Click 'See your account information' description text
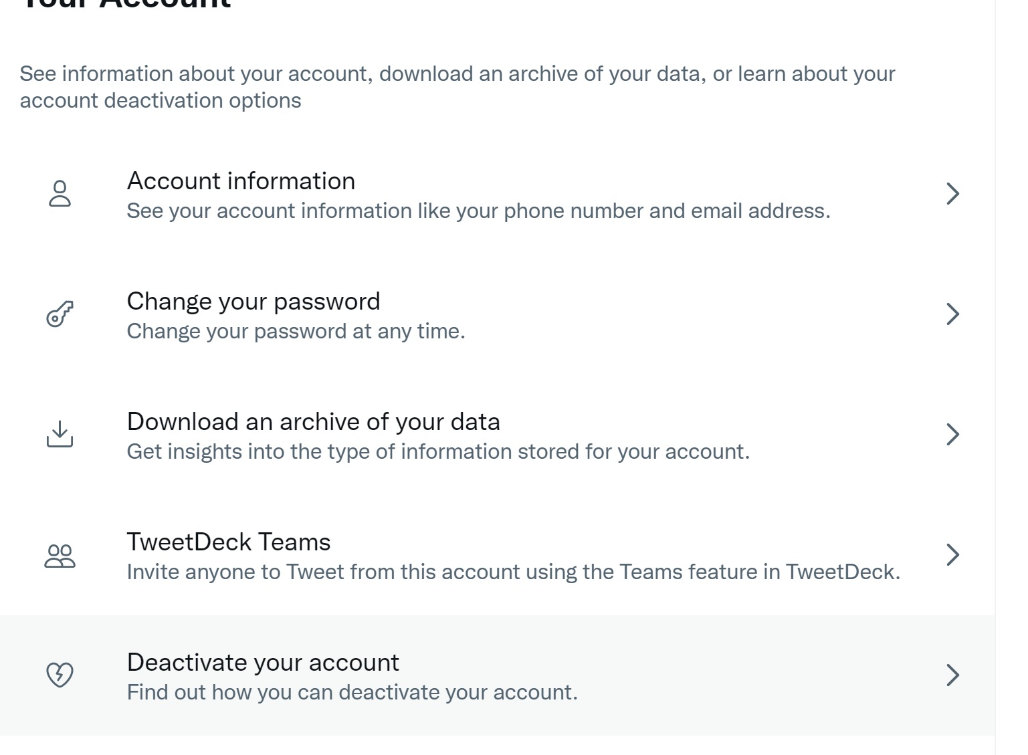Screen dimensions: 1028x755 point(478,211)
